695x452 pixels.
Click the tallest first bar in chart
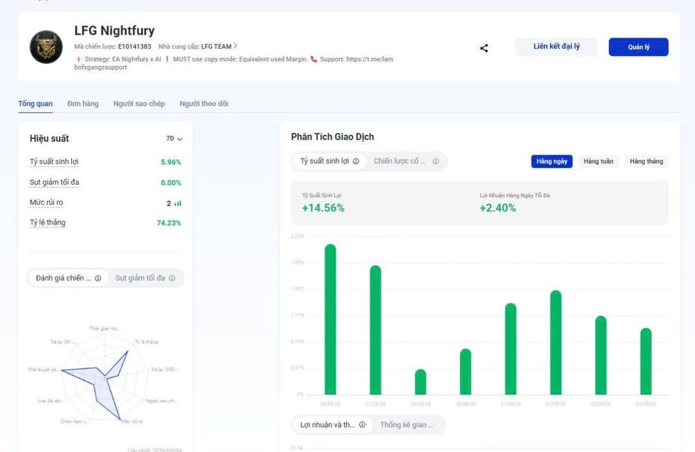click(x=330, y=319)
